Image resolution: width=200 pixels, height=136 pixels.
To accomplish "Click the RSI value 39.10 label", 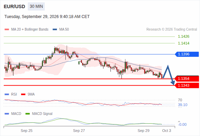I will pos(183,105).
